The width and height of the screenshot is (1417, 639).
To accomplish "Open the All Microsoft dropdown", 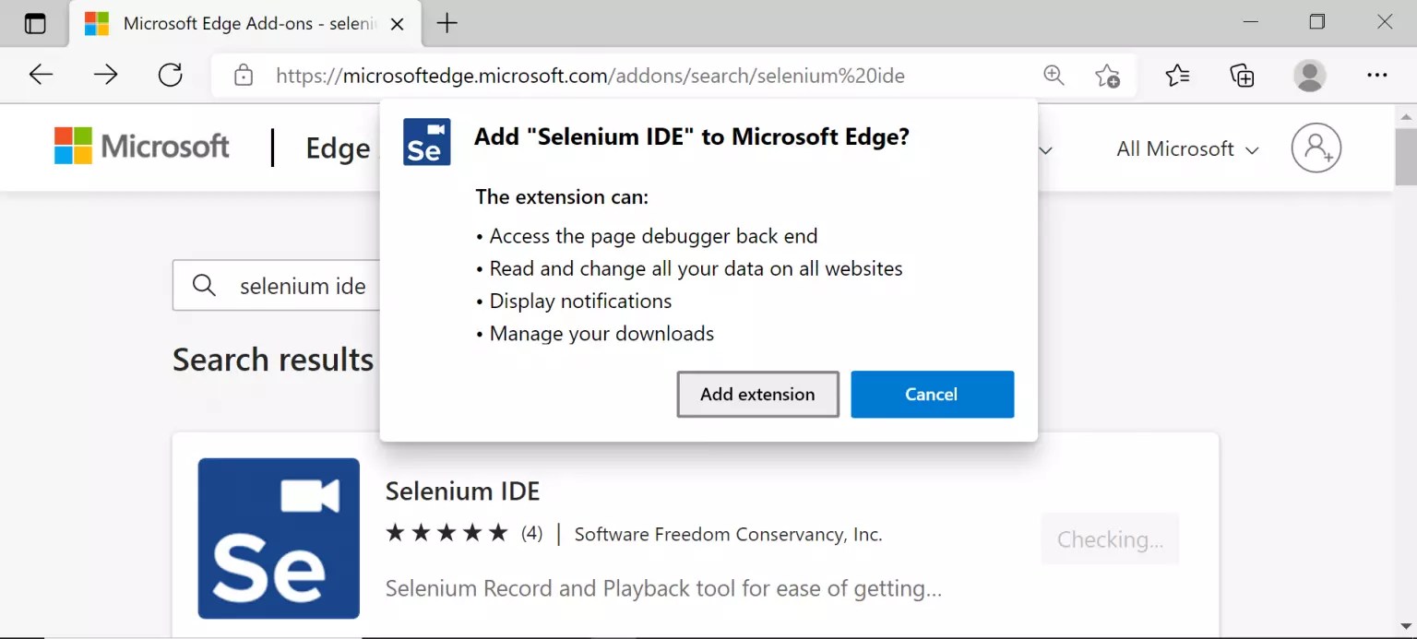I will (1186, 148).
